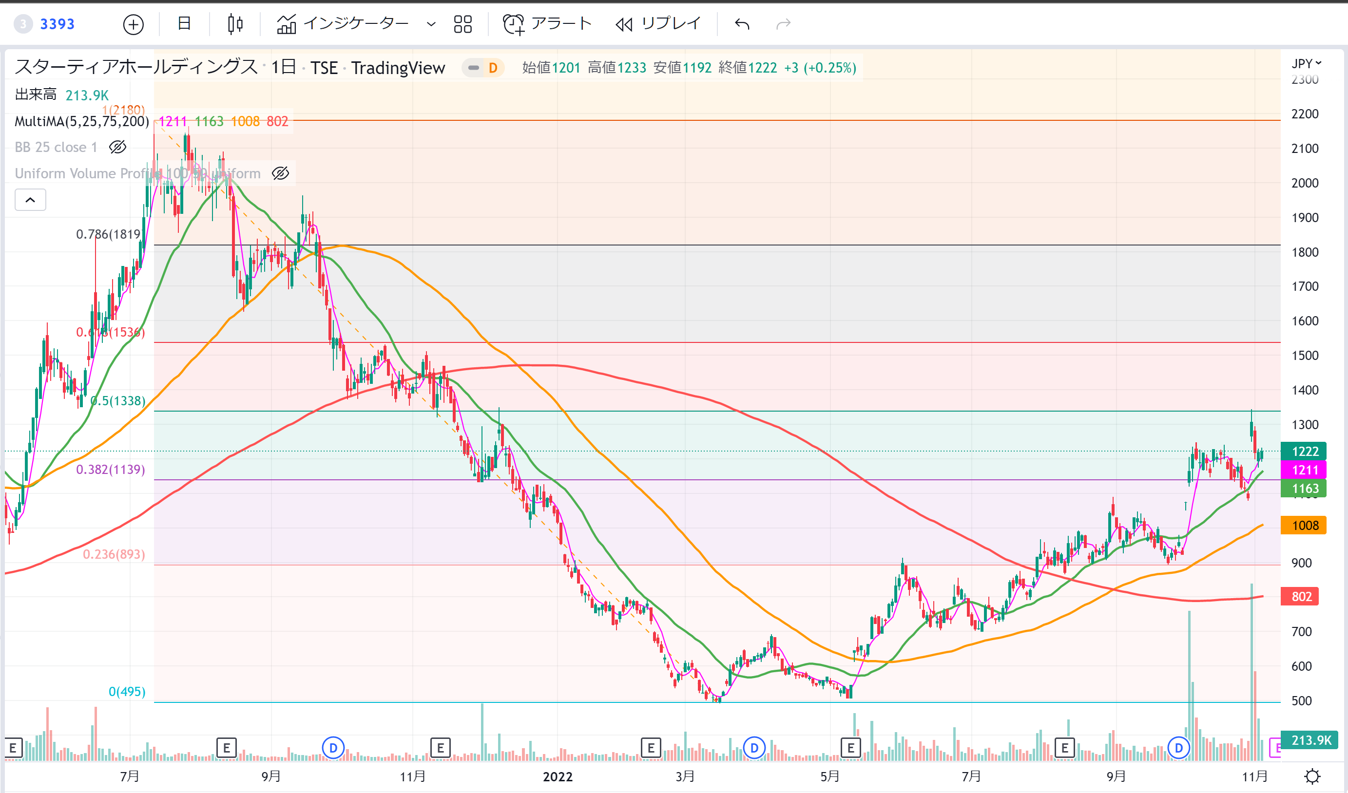Image resolution: width=1348 pixels, height=793 pixels.
Task: Toggle visibility of Uniform Volume Profile indicator
Action: [x=280, y=173]
